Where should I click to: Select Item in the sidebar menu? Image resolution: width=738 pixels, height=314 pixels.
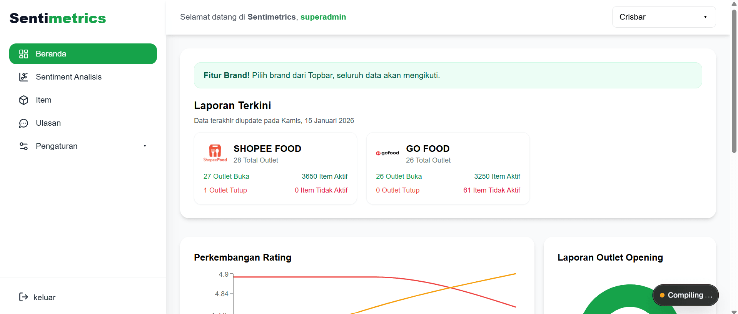[x=43, y=100]
